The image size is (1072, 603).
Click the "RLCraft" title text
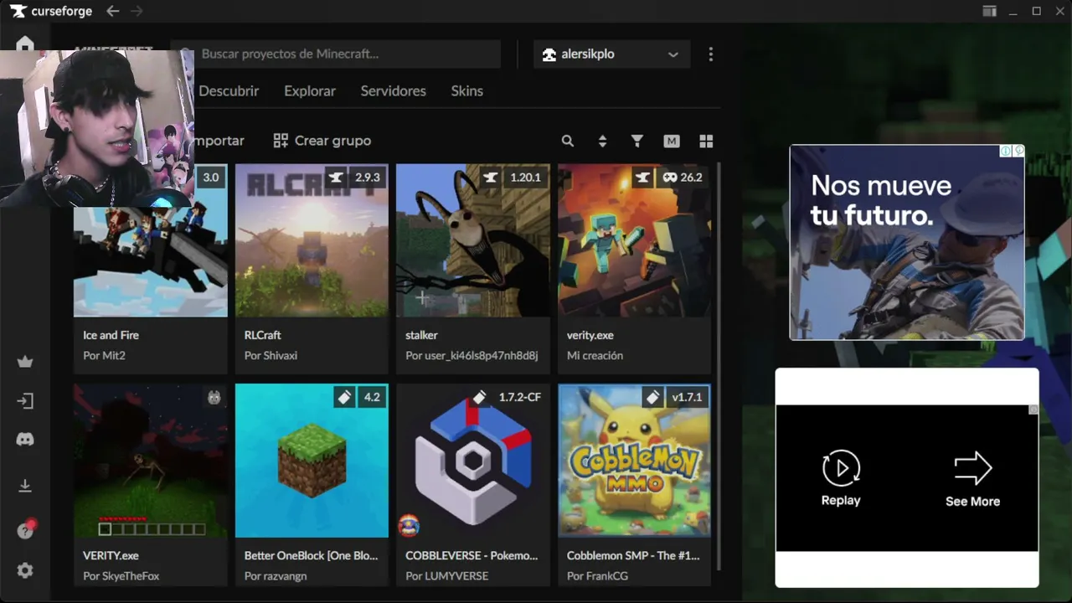[262, 335]
